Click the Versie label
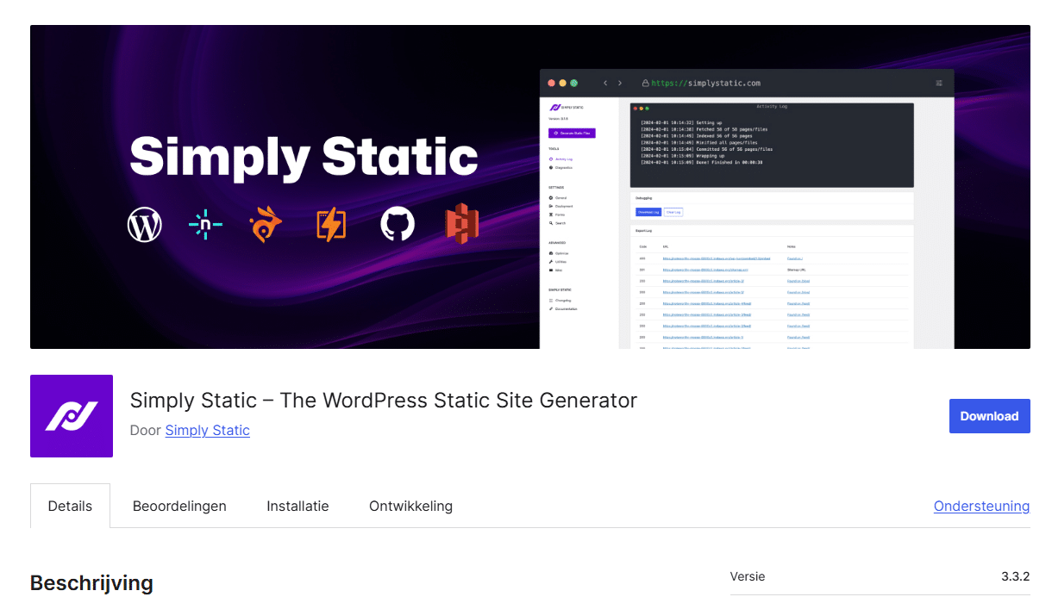 748,576
